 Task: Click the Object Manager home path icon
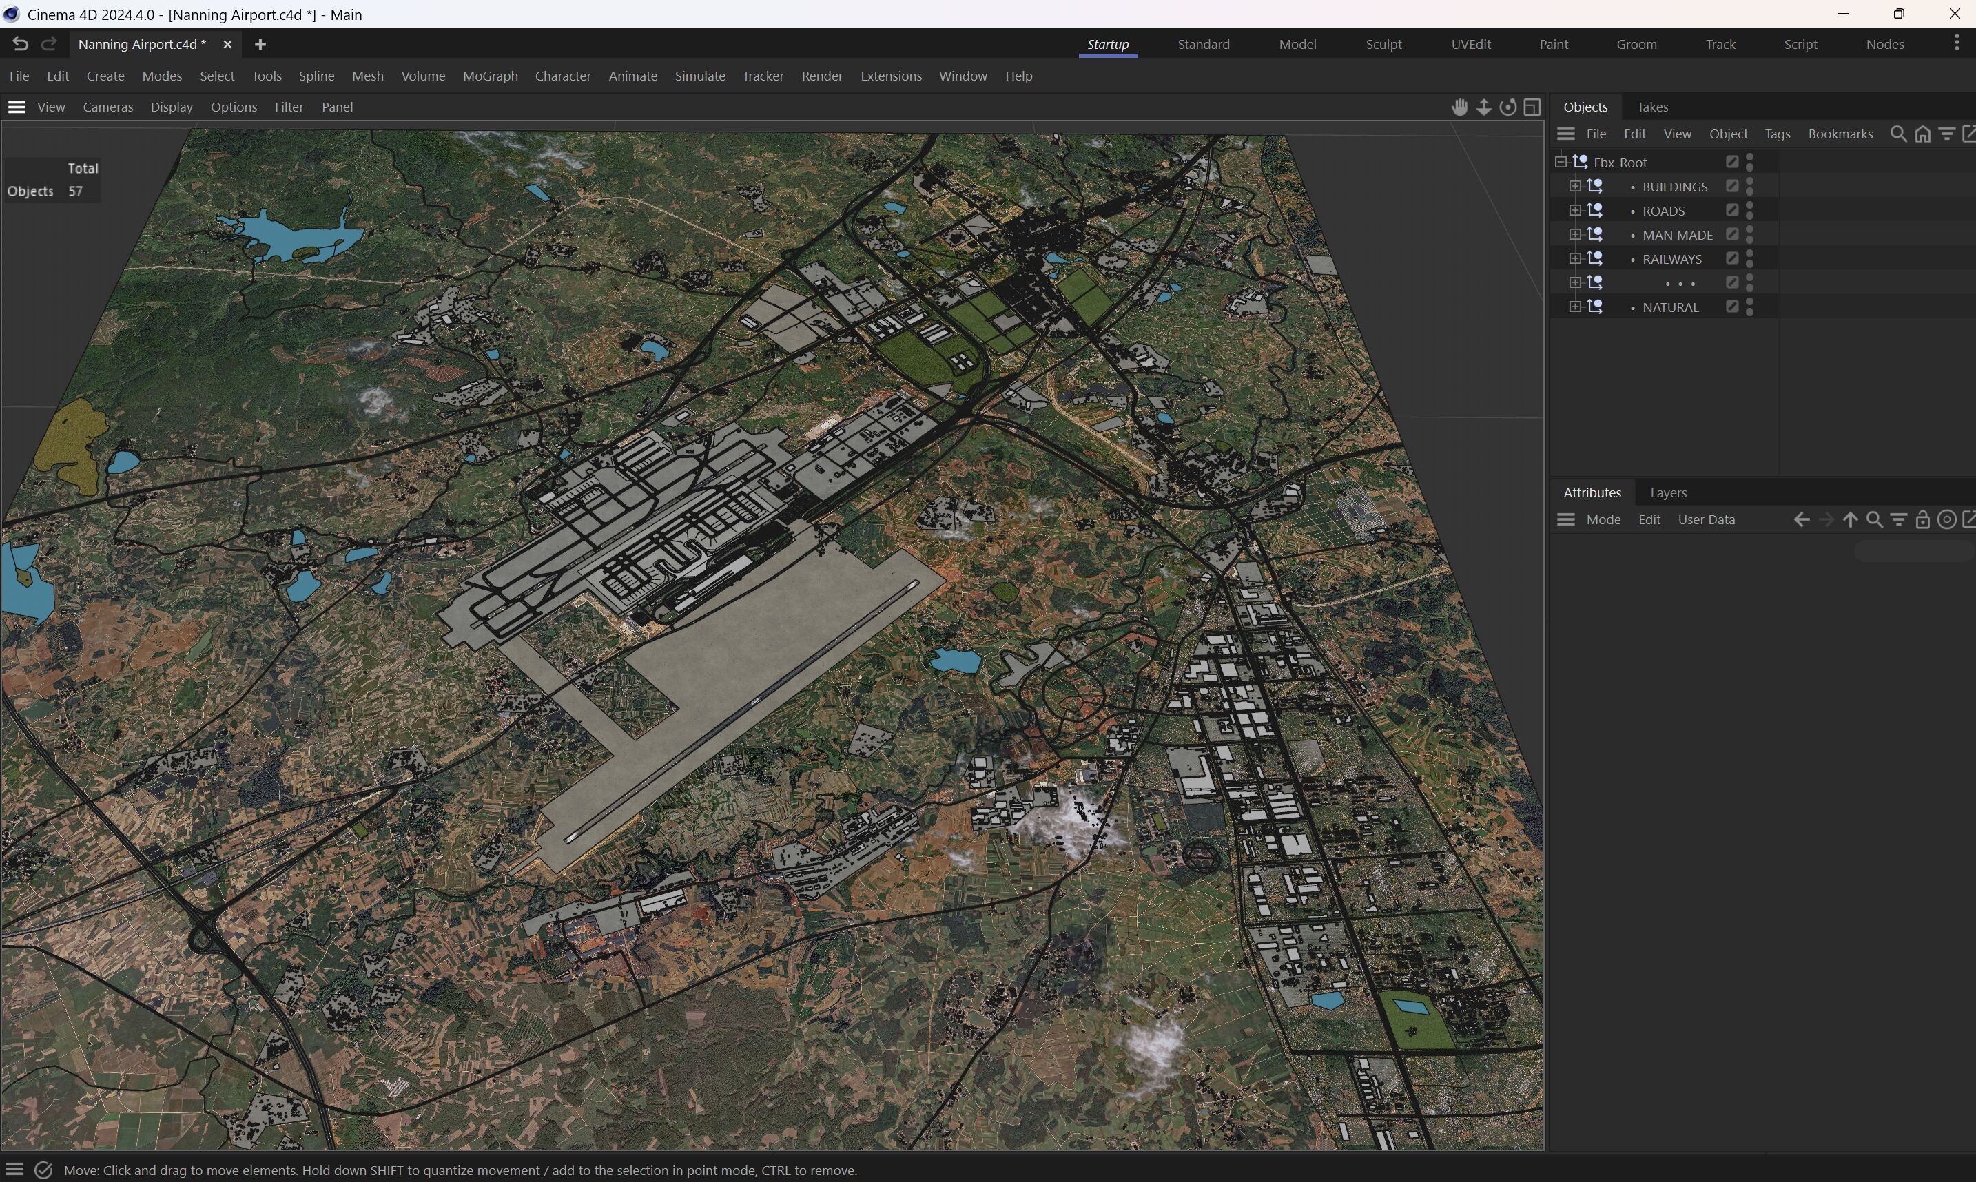tap(1923, 134)
